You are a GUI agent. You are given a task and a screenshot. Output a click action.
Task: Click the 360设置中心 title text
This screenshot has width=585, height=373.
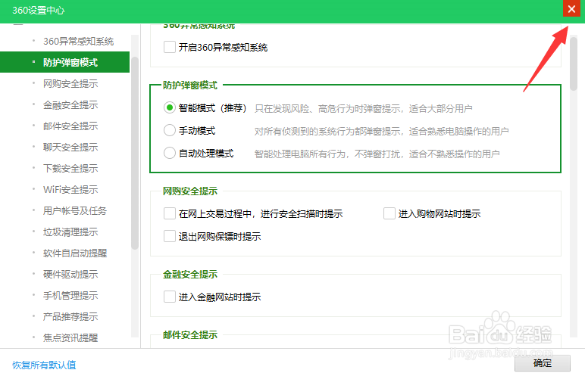click(x=39, y=10)
